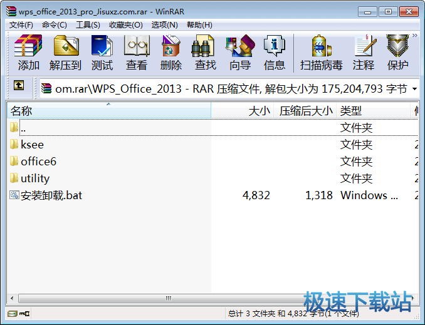Open 收藏夹(O) menu

126,25
